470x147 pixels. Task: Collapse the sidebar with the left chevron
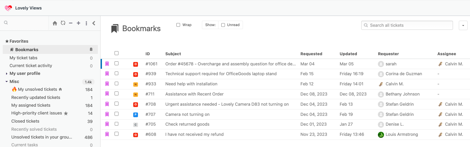tap(94, 23)
